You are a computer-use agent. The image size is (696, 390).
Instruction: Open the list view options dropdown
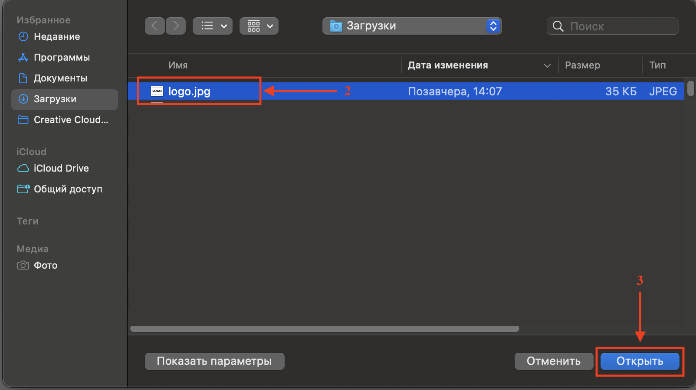(213, 26)
